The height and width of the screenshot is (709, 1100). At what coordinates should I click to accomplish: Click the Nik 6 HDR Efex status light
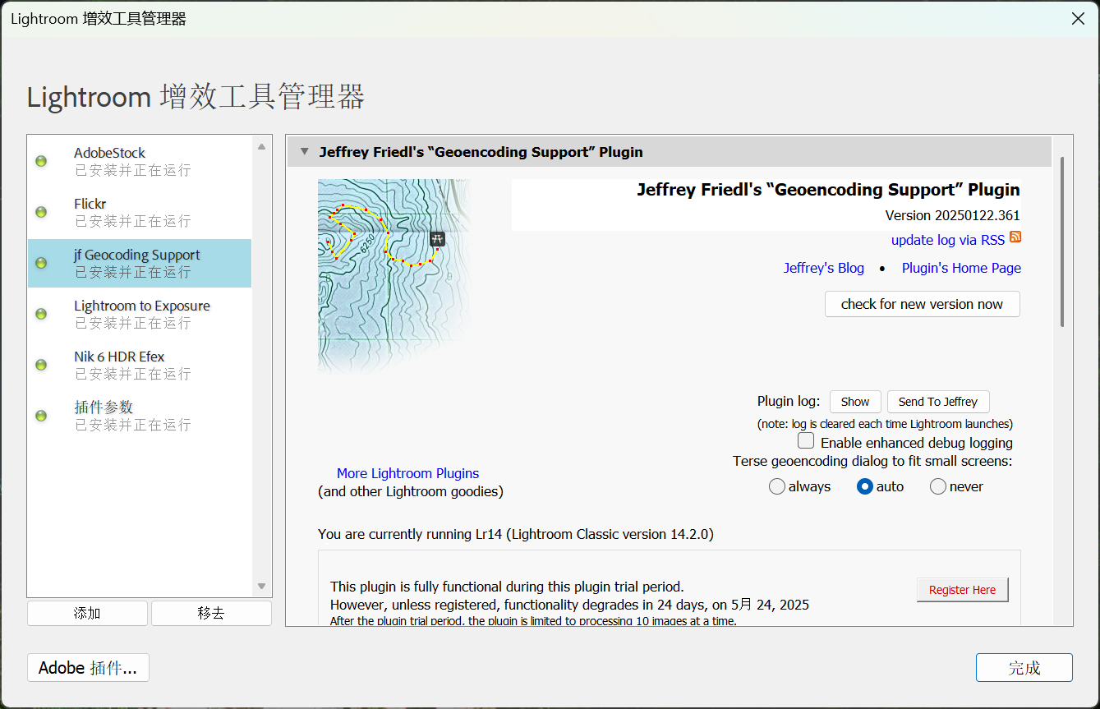41,365
